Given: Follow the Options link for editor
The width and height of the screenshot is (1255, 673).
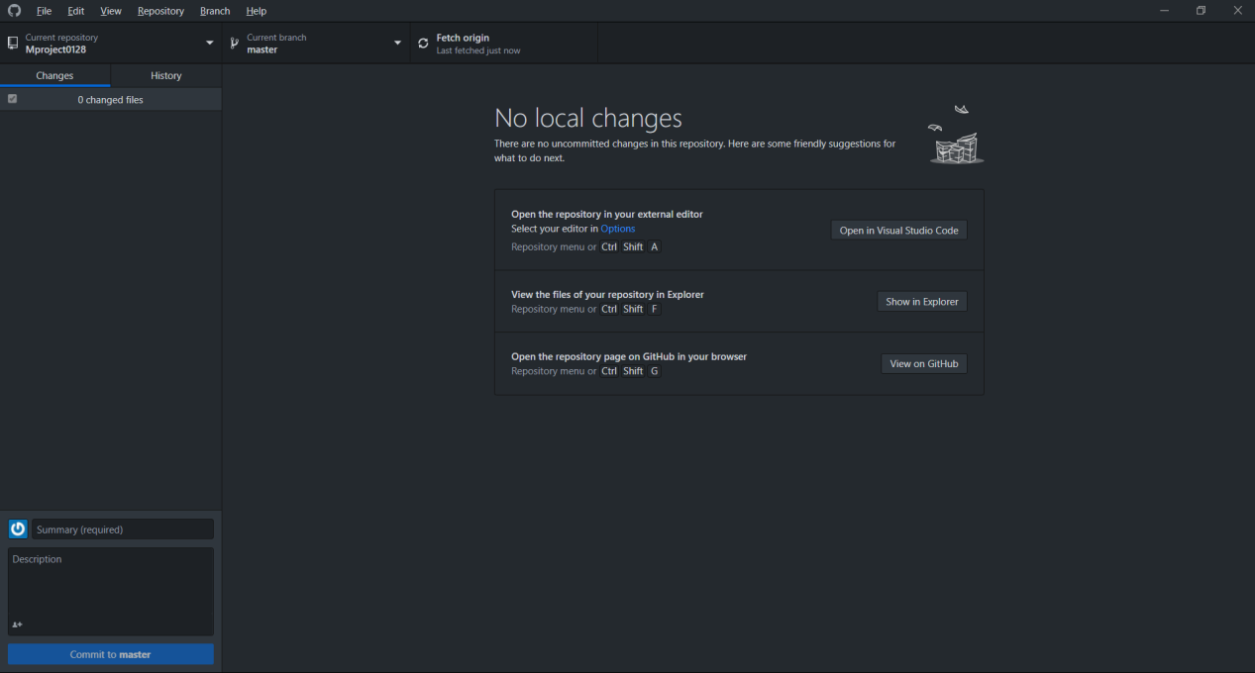Looking at the screenshot, I should pyautogui.click(x=618, y=229).
